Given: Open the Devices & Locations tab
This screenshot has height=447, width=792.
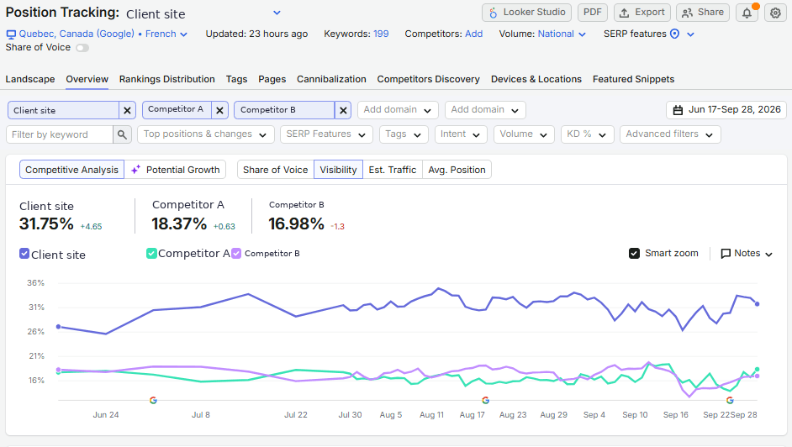Looking at the screenshot, I should coord(536,79).
